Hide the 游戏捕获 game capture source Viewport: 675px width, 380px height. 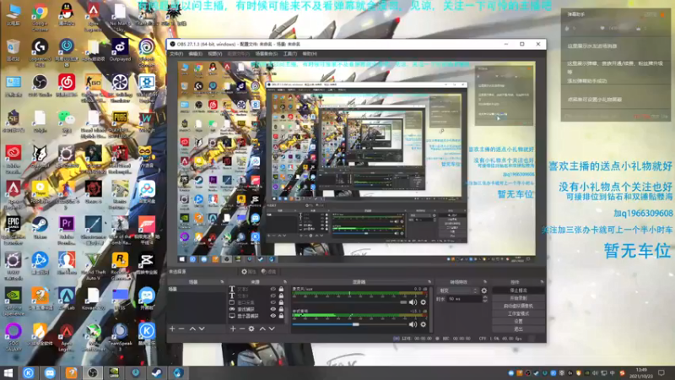[273, 309]
